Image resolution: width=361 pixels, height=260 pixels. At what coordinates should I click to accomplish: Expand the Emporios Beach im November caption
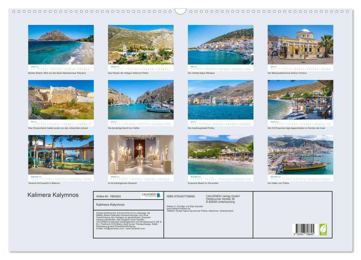203,183
